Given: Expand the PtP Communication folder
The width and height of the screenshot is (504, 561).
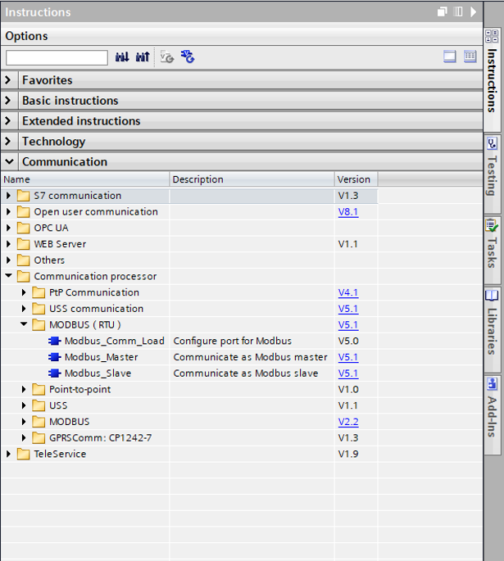Looking at the screenshot, I should pyautogui.click(x=24, y=292).
